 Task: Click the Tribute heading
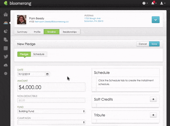pyautogui.click(x=99, y=115)
